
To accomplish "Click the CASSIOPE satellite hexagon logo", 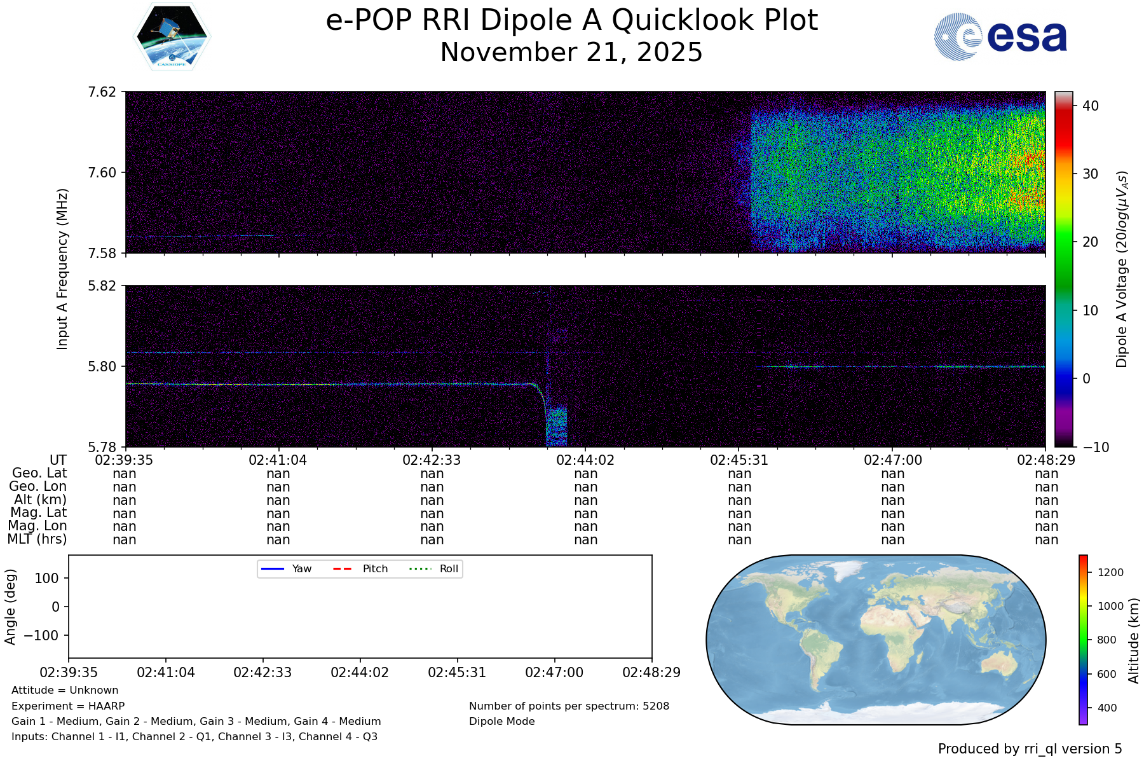I will click(x=172, y=36).
